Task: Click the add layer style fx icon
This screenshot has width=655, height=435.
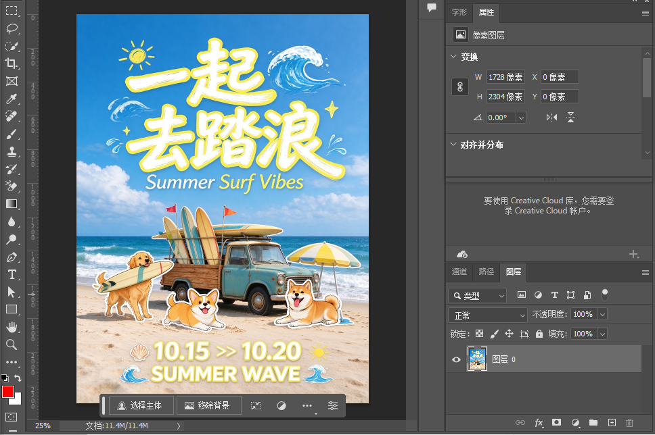Action: tap(539, 423)
